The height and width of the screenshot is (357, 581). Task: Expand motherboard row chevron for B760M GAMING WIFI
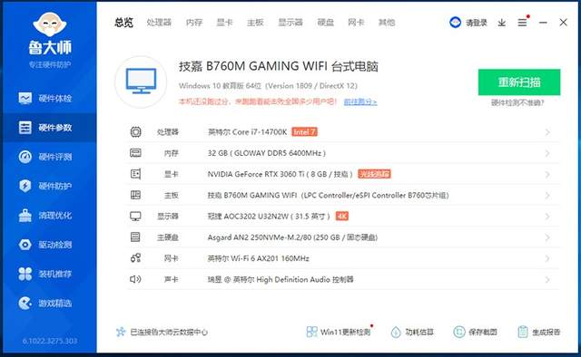point(547,196)
